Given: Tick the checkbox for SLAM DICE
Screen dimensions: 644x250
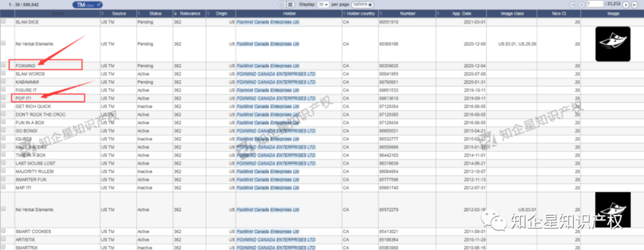Looking at the screenshot, I should point(4,21).
